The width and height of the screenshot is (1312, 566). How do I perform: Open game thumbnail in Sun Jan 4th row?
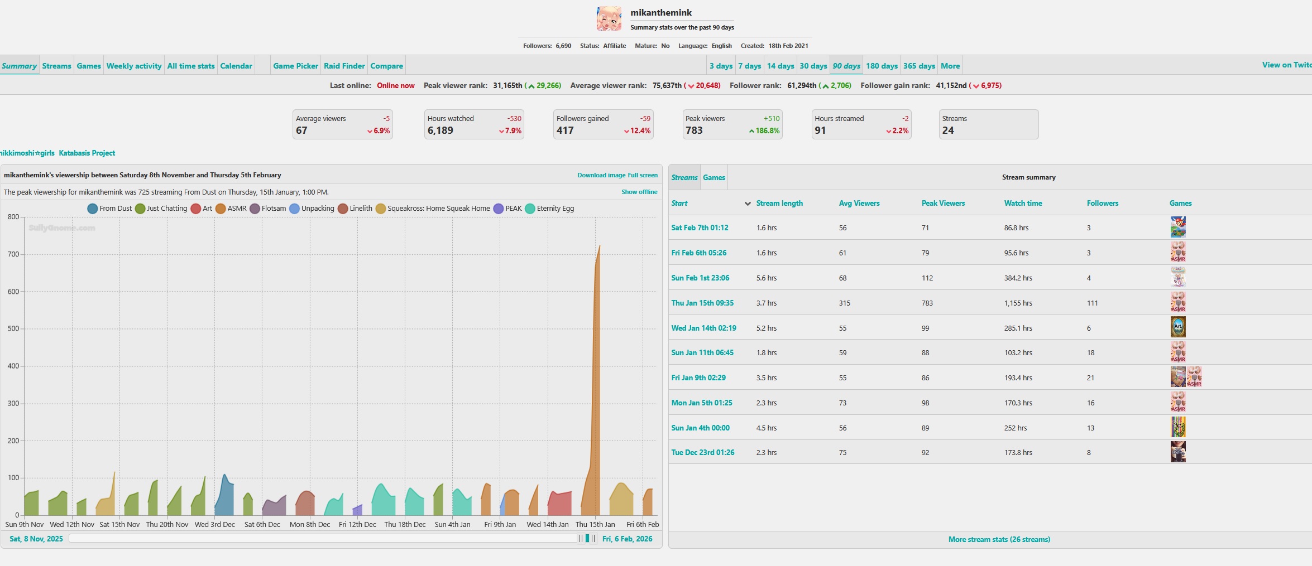1178,428
